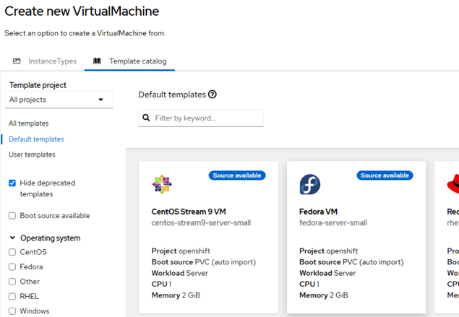Click the Create new VirtualMachine heading

click(x=82, y=12)
